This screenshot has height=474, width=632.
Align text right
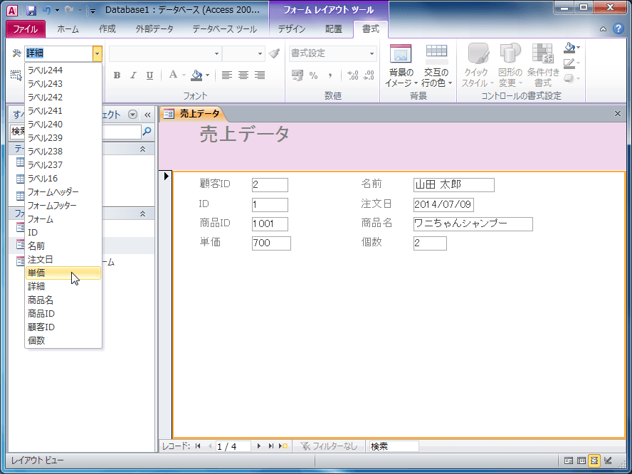pos(260,75)
